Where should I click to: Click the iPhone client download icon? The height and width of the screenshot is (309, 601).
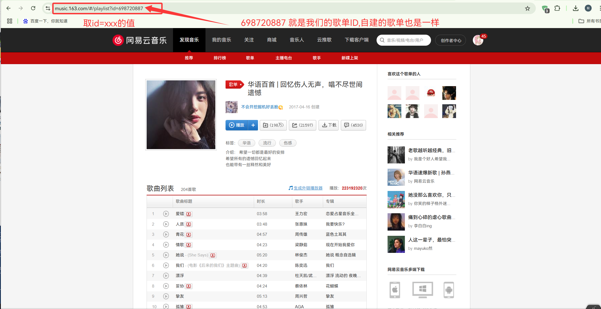[395, 290]
